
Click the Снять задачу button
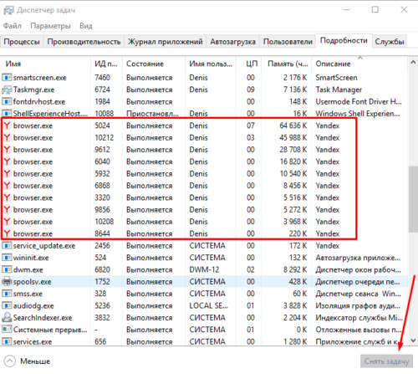(386, 361)
